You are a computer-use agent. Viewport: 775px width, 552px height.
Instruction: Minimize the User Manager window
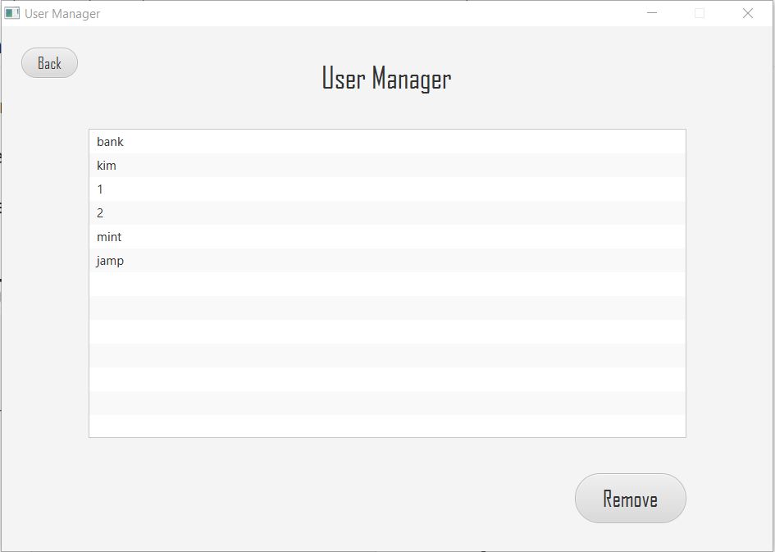point(651,13)
